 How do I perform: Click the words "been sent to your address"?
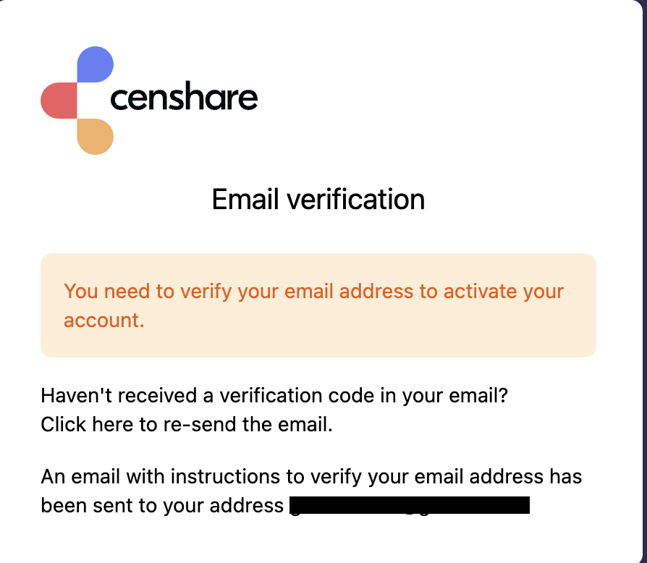point(162,505)
